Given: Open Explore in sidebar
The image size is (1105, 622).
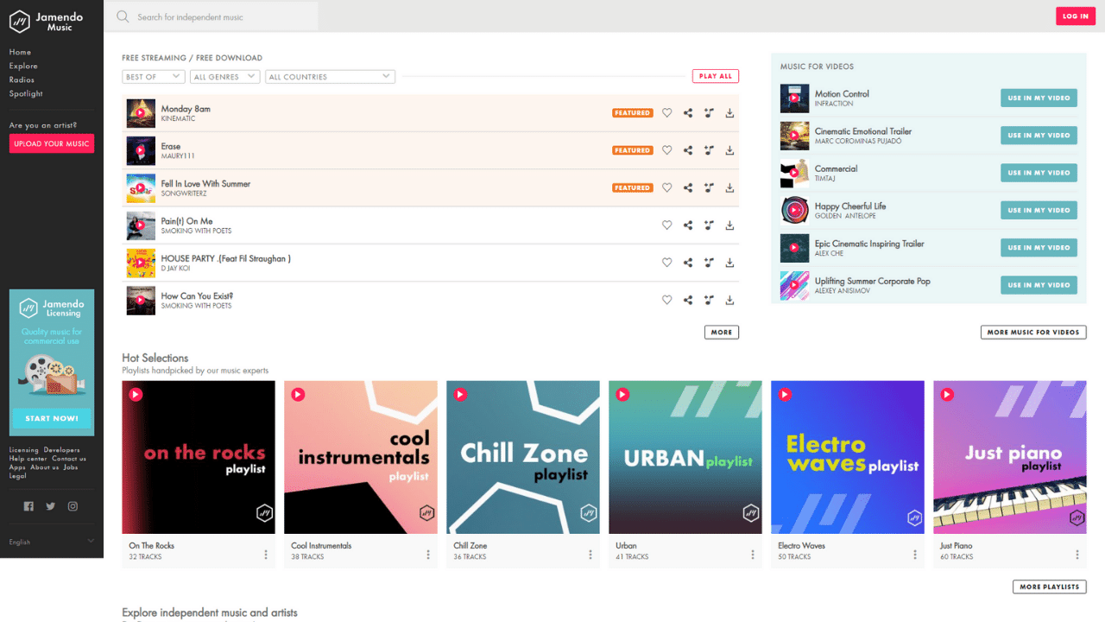Looking at the screenshot, I should (x=23, y=66).
